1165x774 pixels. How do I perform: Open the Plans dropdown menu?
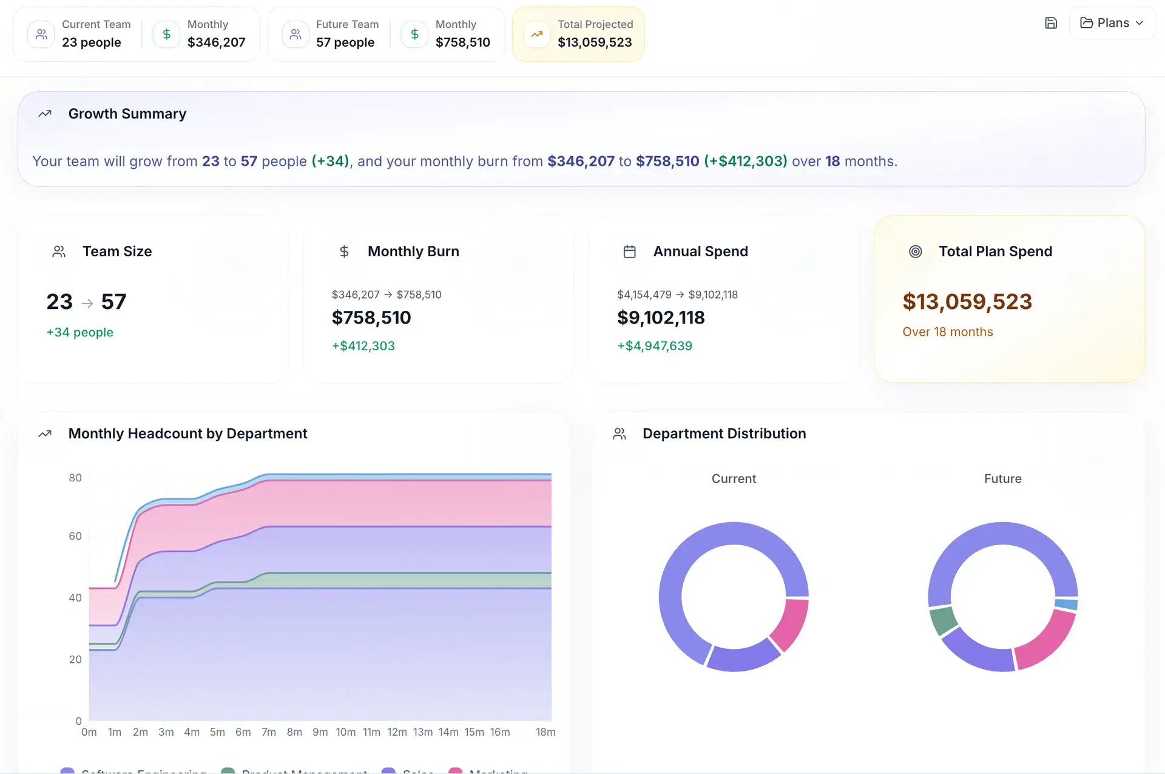click(1112, 23)
